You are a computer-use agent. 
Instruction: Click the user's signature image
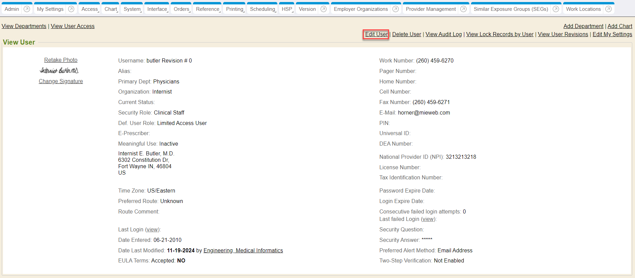tap(59, 70)
